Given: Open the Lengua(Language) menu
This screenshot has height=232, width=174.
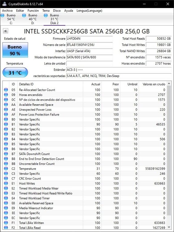Looking at the screenshot, I should (x=89, y=11).
